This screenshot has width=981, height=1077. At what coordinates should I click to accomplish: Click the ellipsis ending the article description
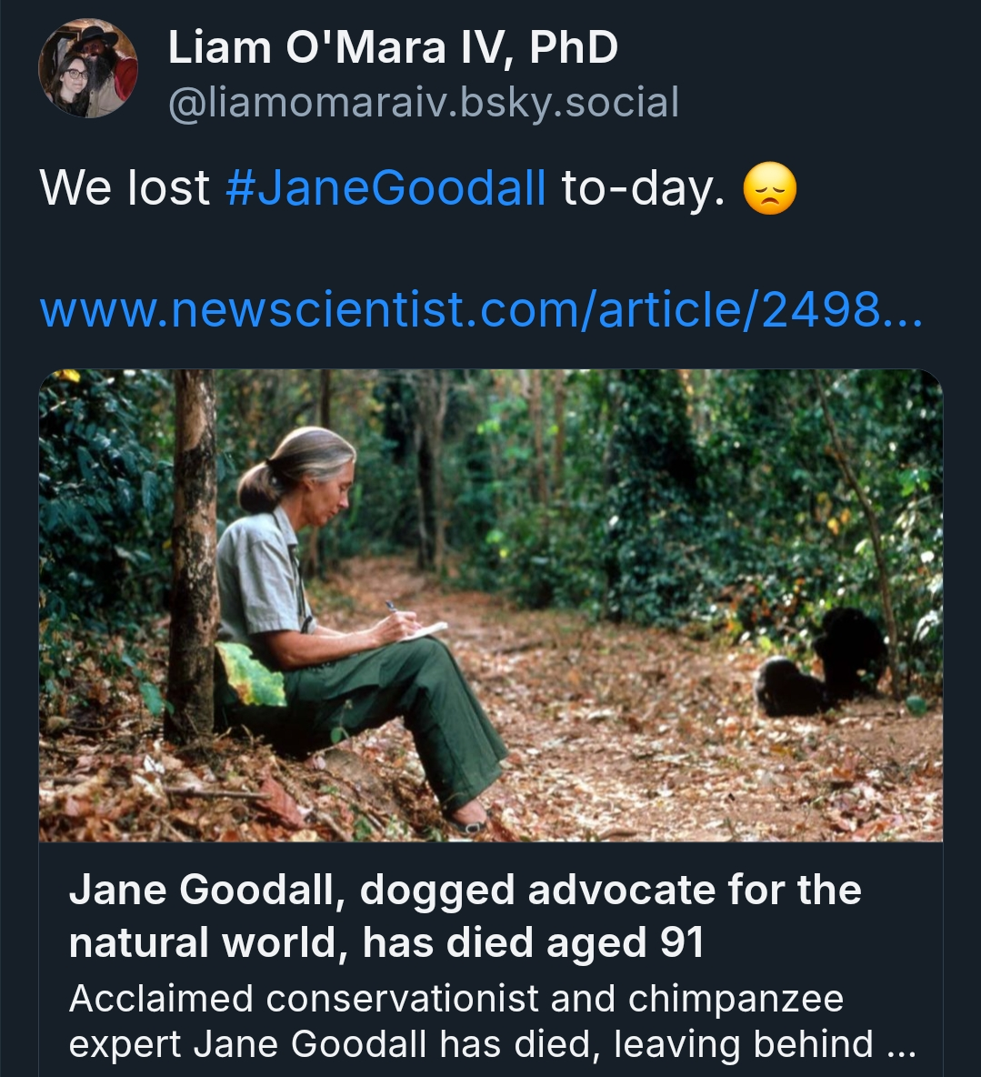(x=901, y=1045)
